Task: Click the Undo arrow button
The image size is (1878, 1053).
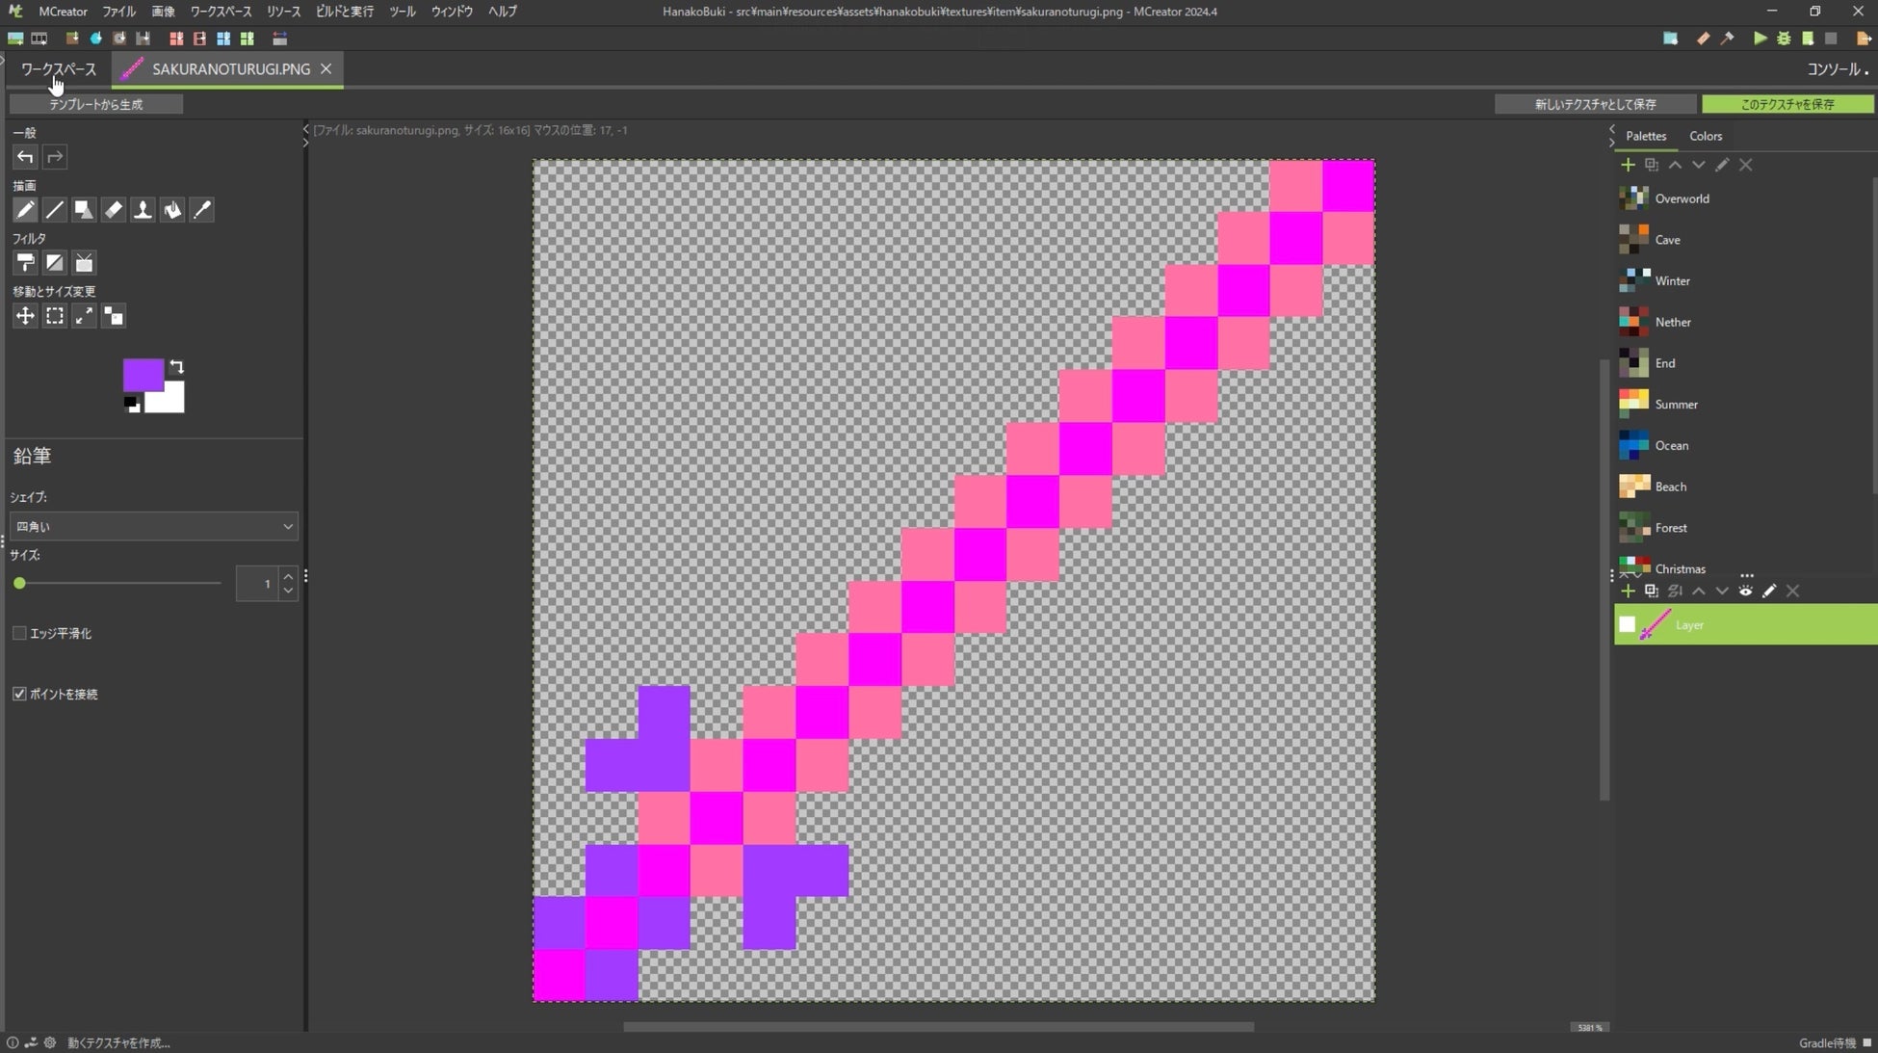Action: (x=25, y=157)
